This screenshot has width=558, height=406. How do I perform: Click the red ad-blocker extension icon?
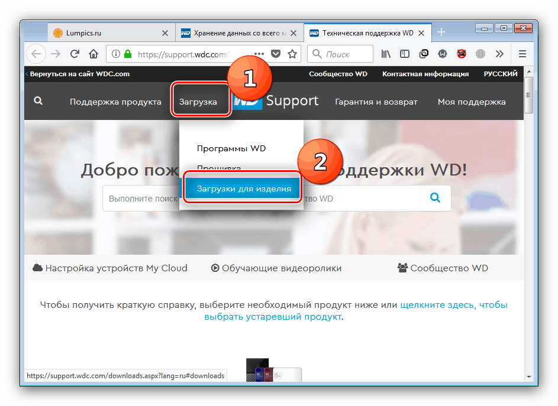pos(462,54)
